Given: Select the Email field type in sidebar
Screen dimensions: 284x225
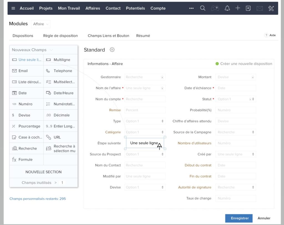Looking at the screenshot, I should coord(23,71).
